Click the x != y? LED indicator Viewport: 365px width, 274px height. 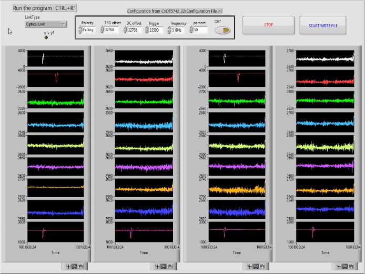[x=46, y=37]
